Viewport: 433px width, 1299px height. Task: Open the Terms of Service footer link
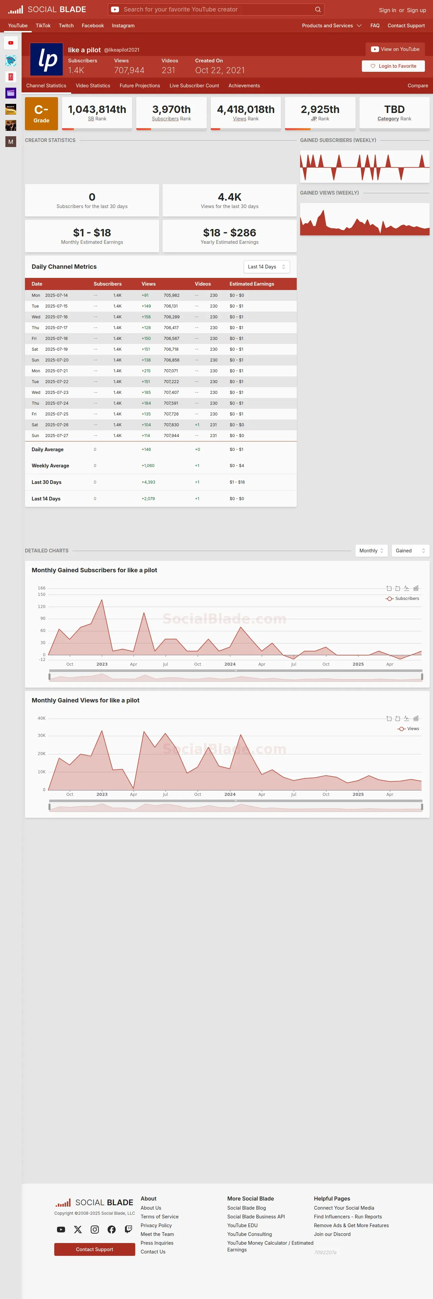click(x=159, y=1217)
